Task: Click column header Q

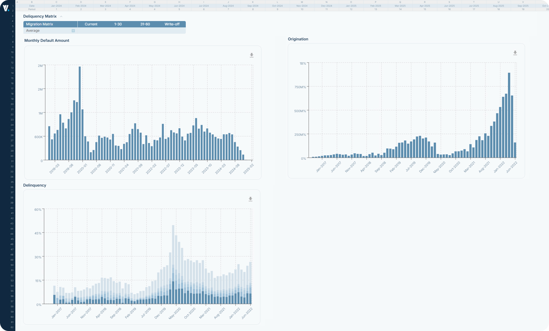Action: pyautogui.click(x=400, y=2)
